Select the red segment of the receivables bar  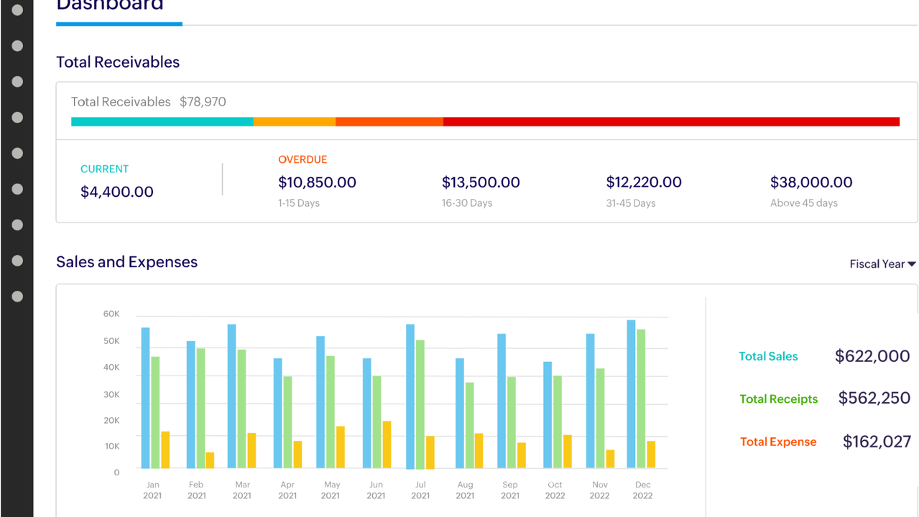pyautogui.click(x=670, y=122)
